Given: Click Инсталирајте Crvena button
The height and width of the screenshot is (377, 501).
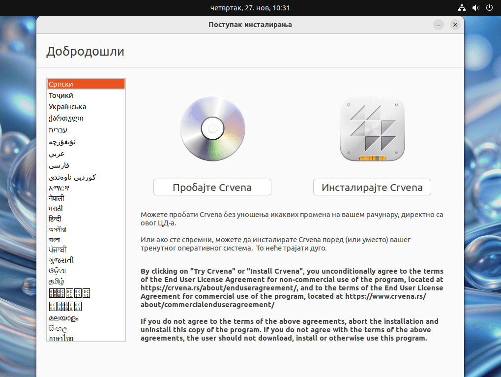Looking at the screenshot, I should coord(372,187).
